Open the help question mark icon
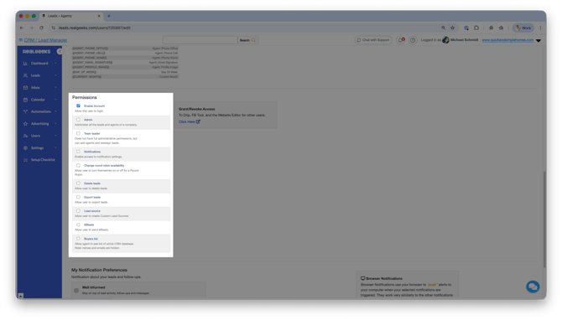The height and width of the screenshot is (320, 562). click(413, 40)
